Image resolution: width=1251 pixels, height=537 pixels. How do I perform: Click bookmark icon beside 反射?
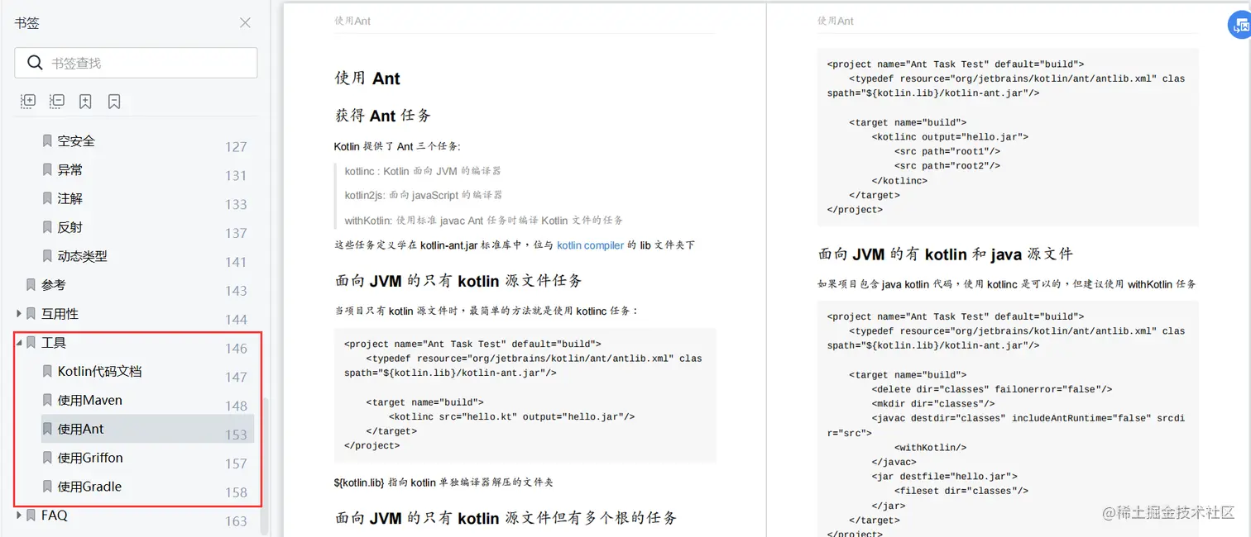click(x=47, y=227)
